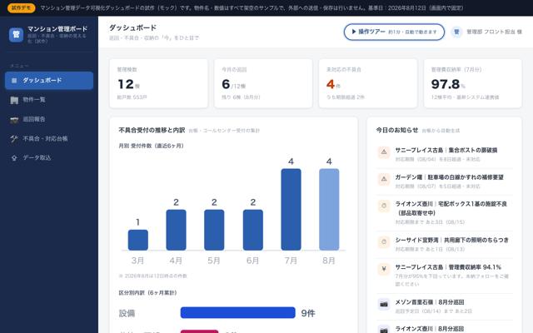Image resolution: width=533 pixels, height=333 pixels.
Task: Click the 5月 bar in the chart
Action: click(x=214, y=230)
